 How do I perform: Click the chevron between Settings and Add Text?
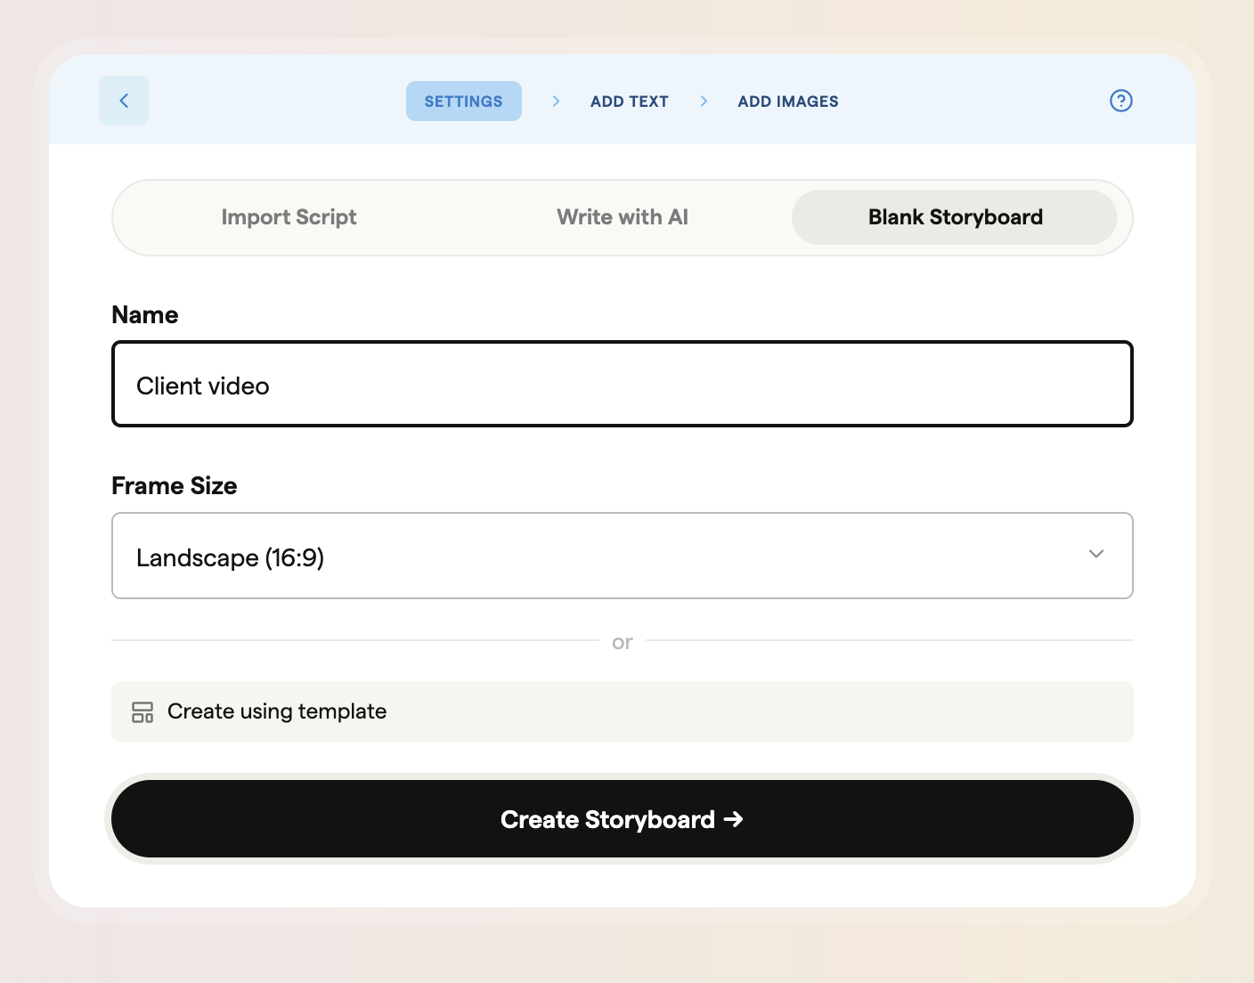(556, 102)
